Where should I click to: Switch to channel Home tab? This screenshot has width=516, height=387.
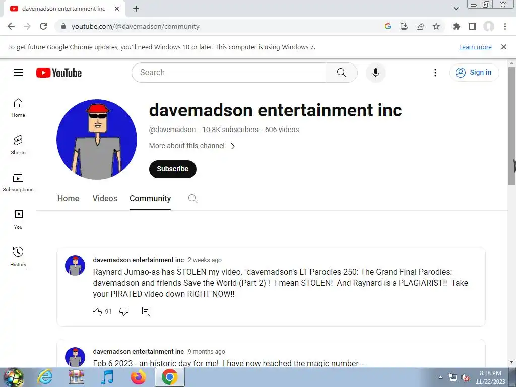69,198
